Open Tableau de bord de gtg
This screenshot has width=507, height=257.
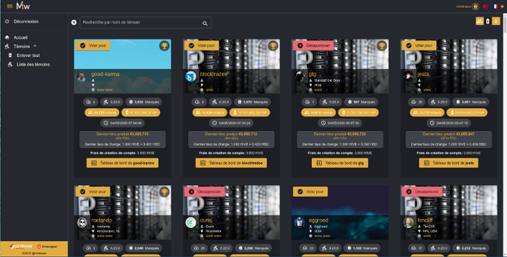[340, 163]
